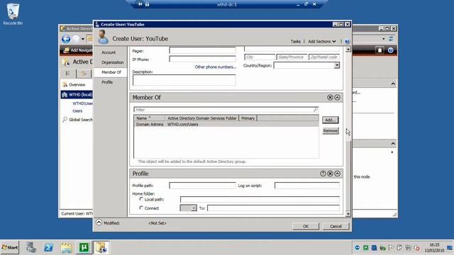Image resolution: width=454 pixels, height=255 pixels.
Task: Click the clipboard icon in background window toolbar
Action: pos(380,50)
